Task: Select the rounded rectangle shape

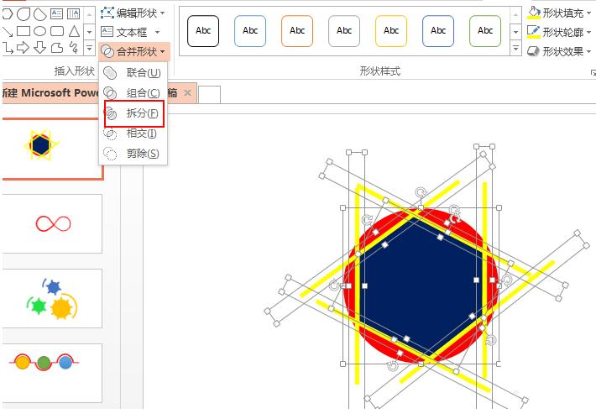Action: pos(57,31)
